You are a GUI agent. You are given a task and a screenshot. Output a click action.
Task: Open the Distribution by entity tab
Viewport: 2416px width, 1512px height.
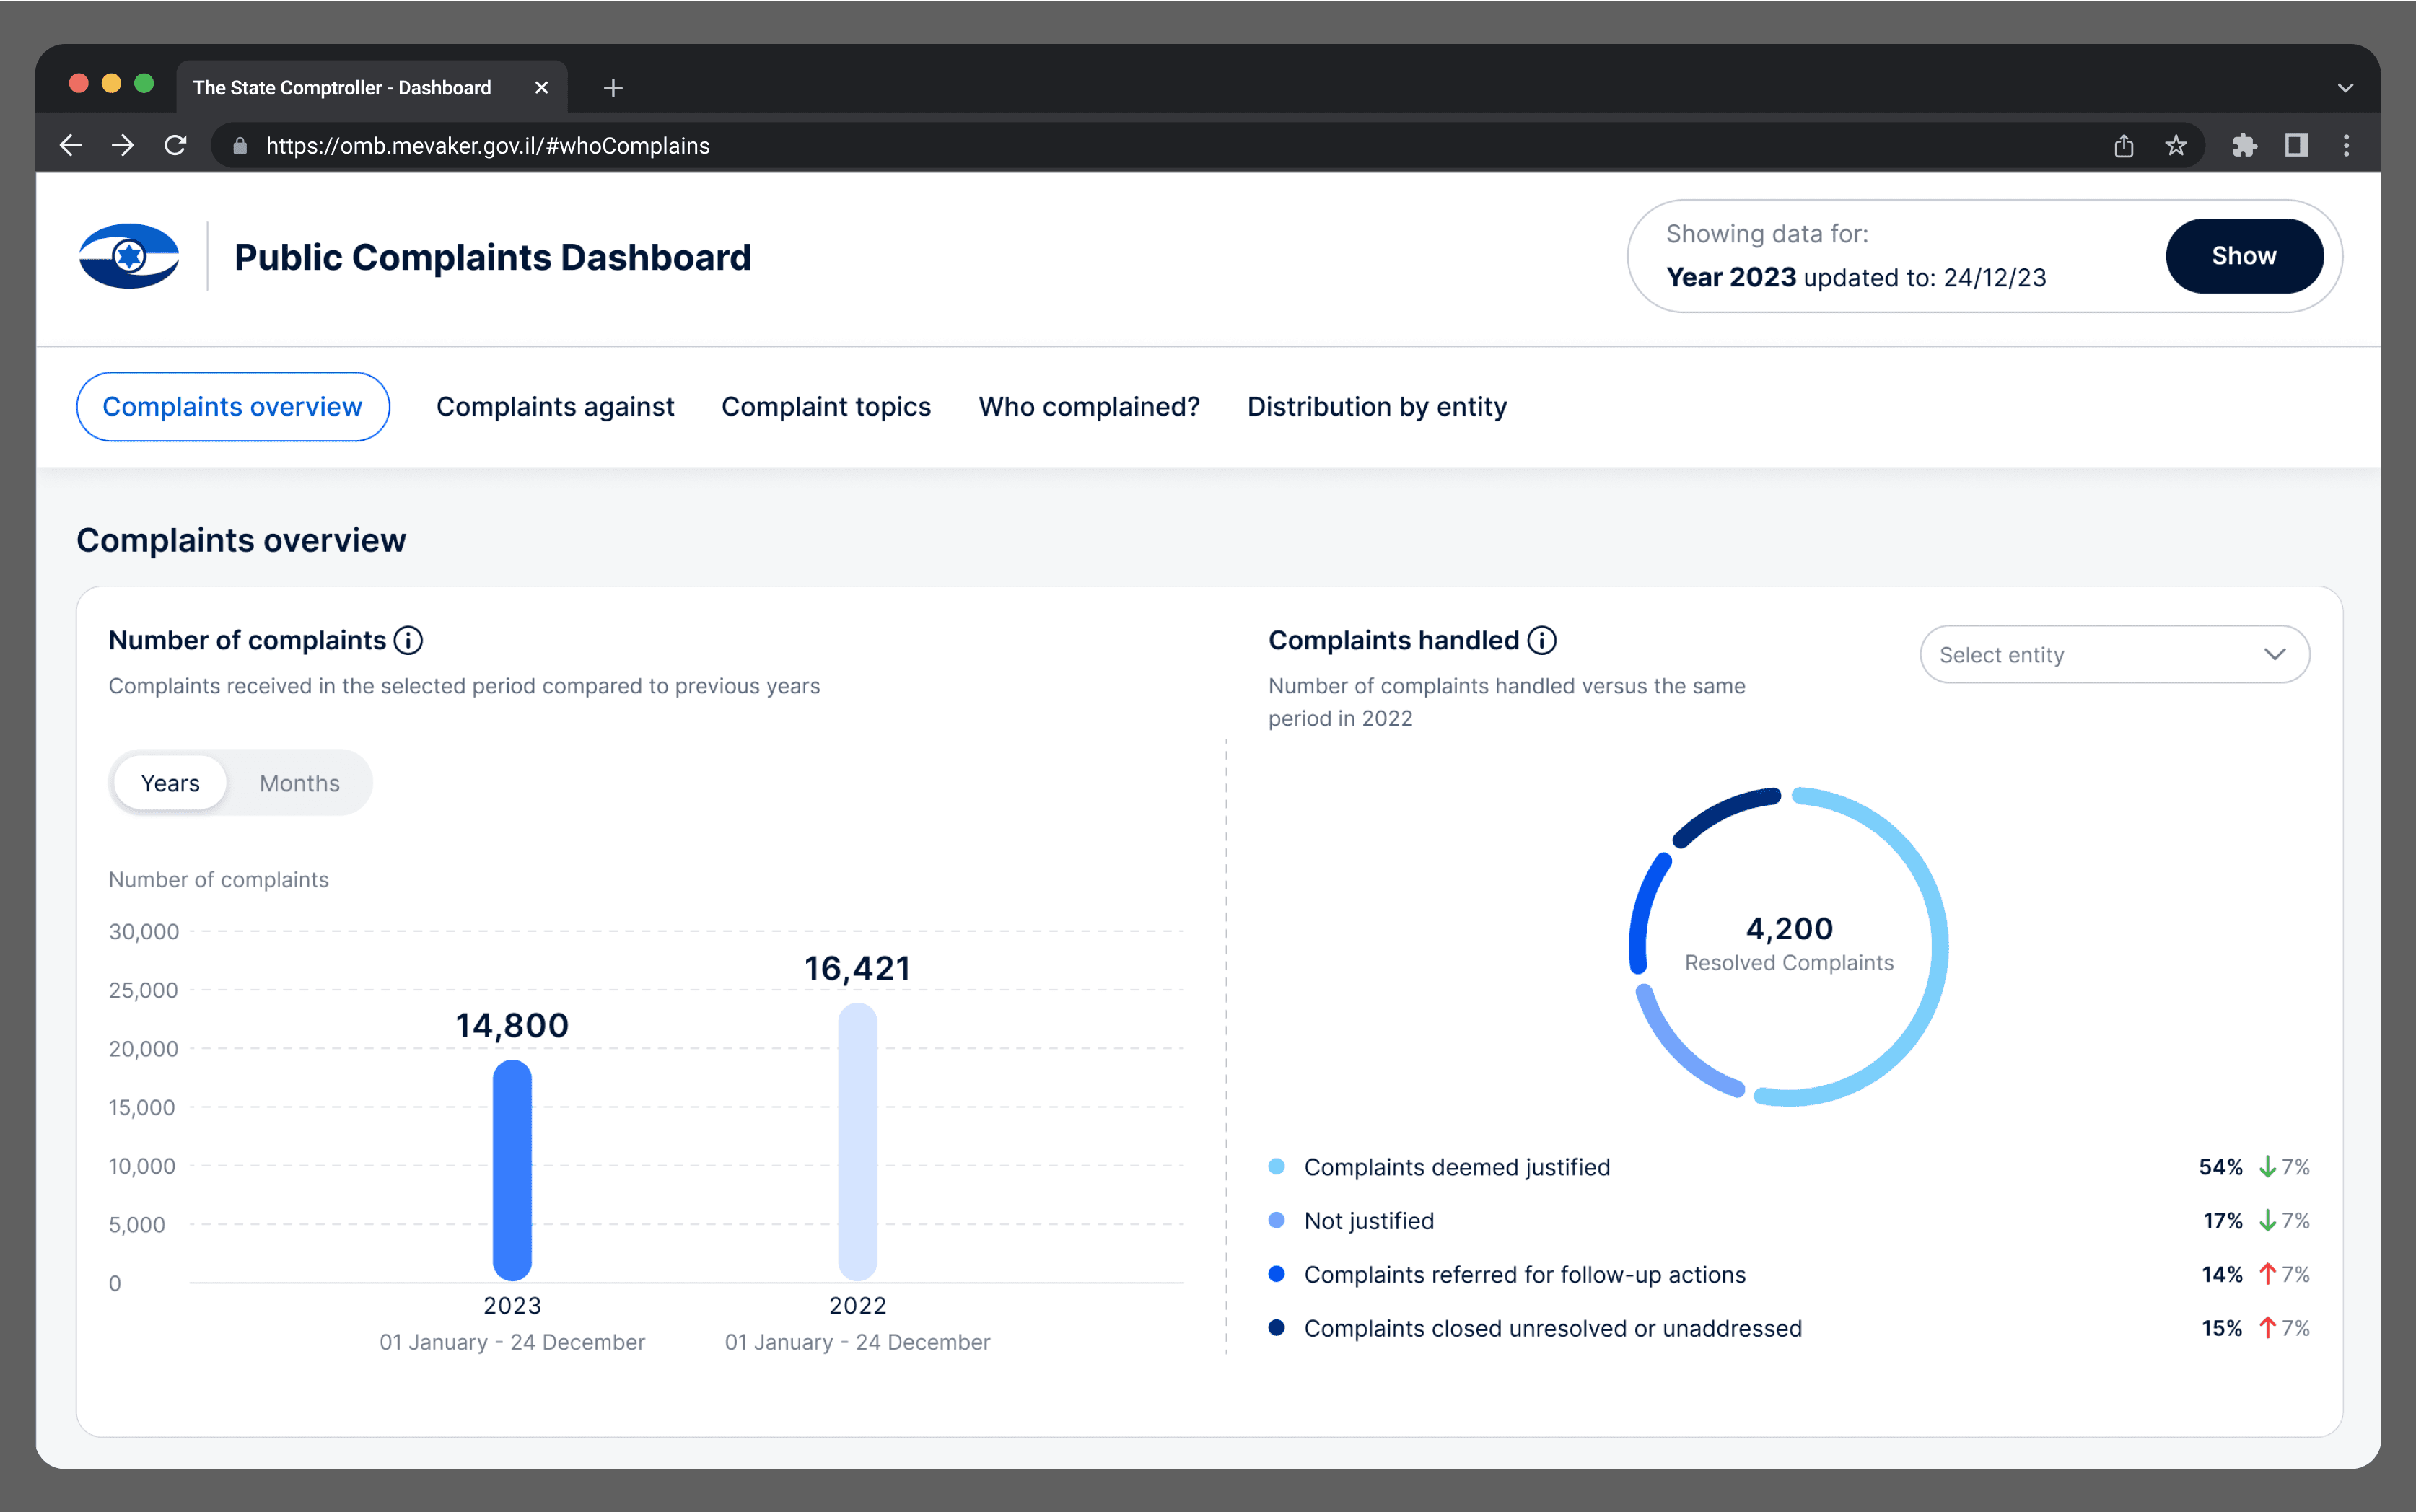(x=1377, y=407)
